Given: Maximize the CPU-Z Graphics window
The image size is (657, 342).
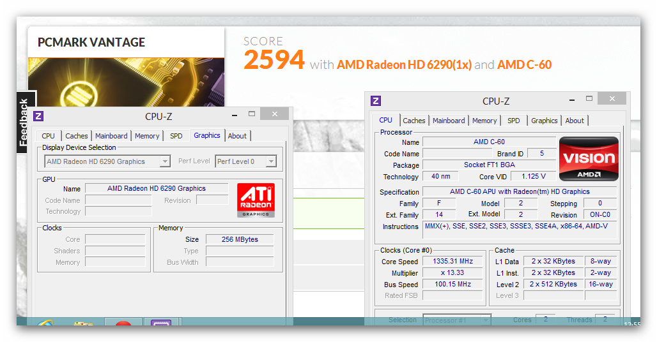Looking at the screenshot, I should click(252, 114).
